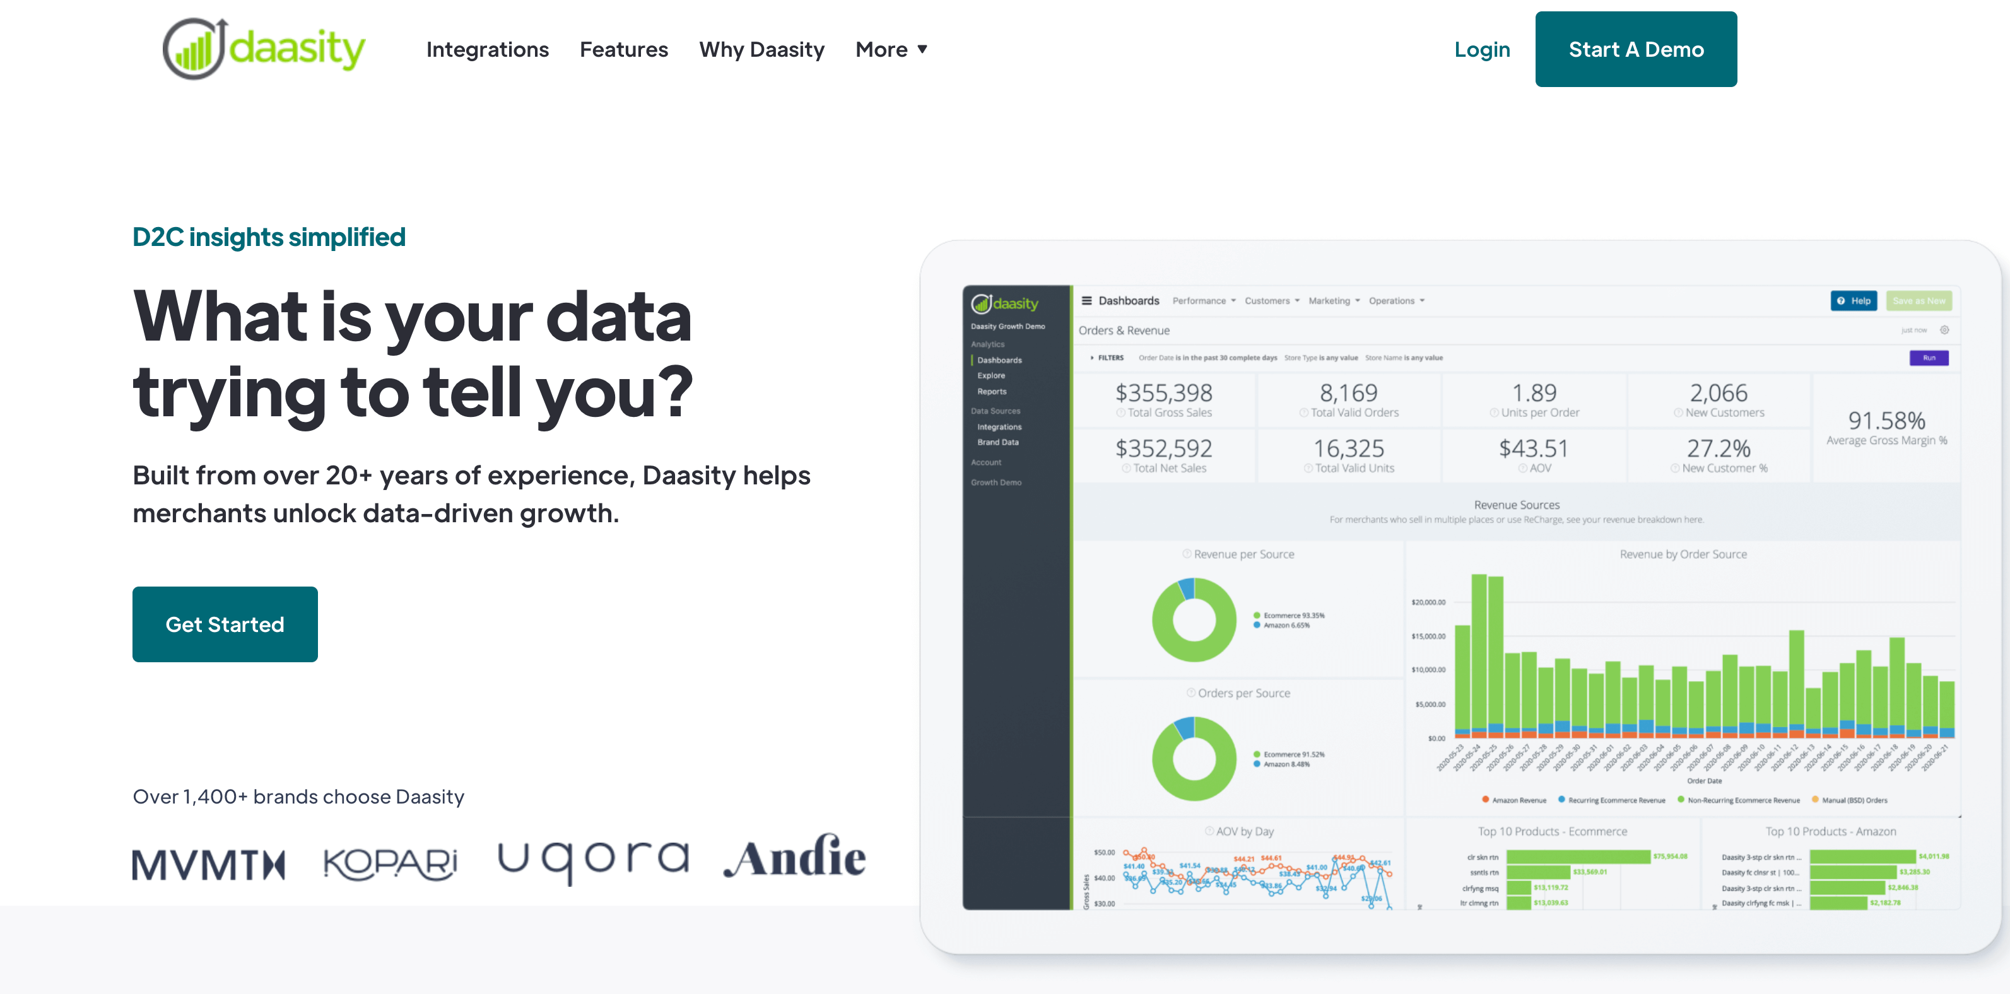Image resolution: width=2010 pixels, height=994 pixels.
Task: Click the Daasity logo in the header
Action: click(x=264, y=49)
